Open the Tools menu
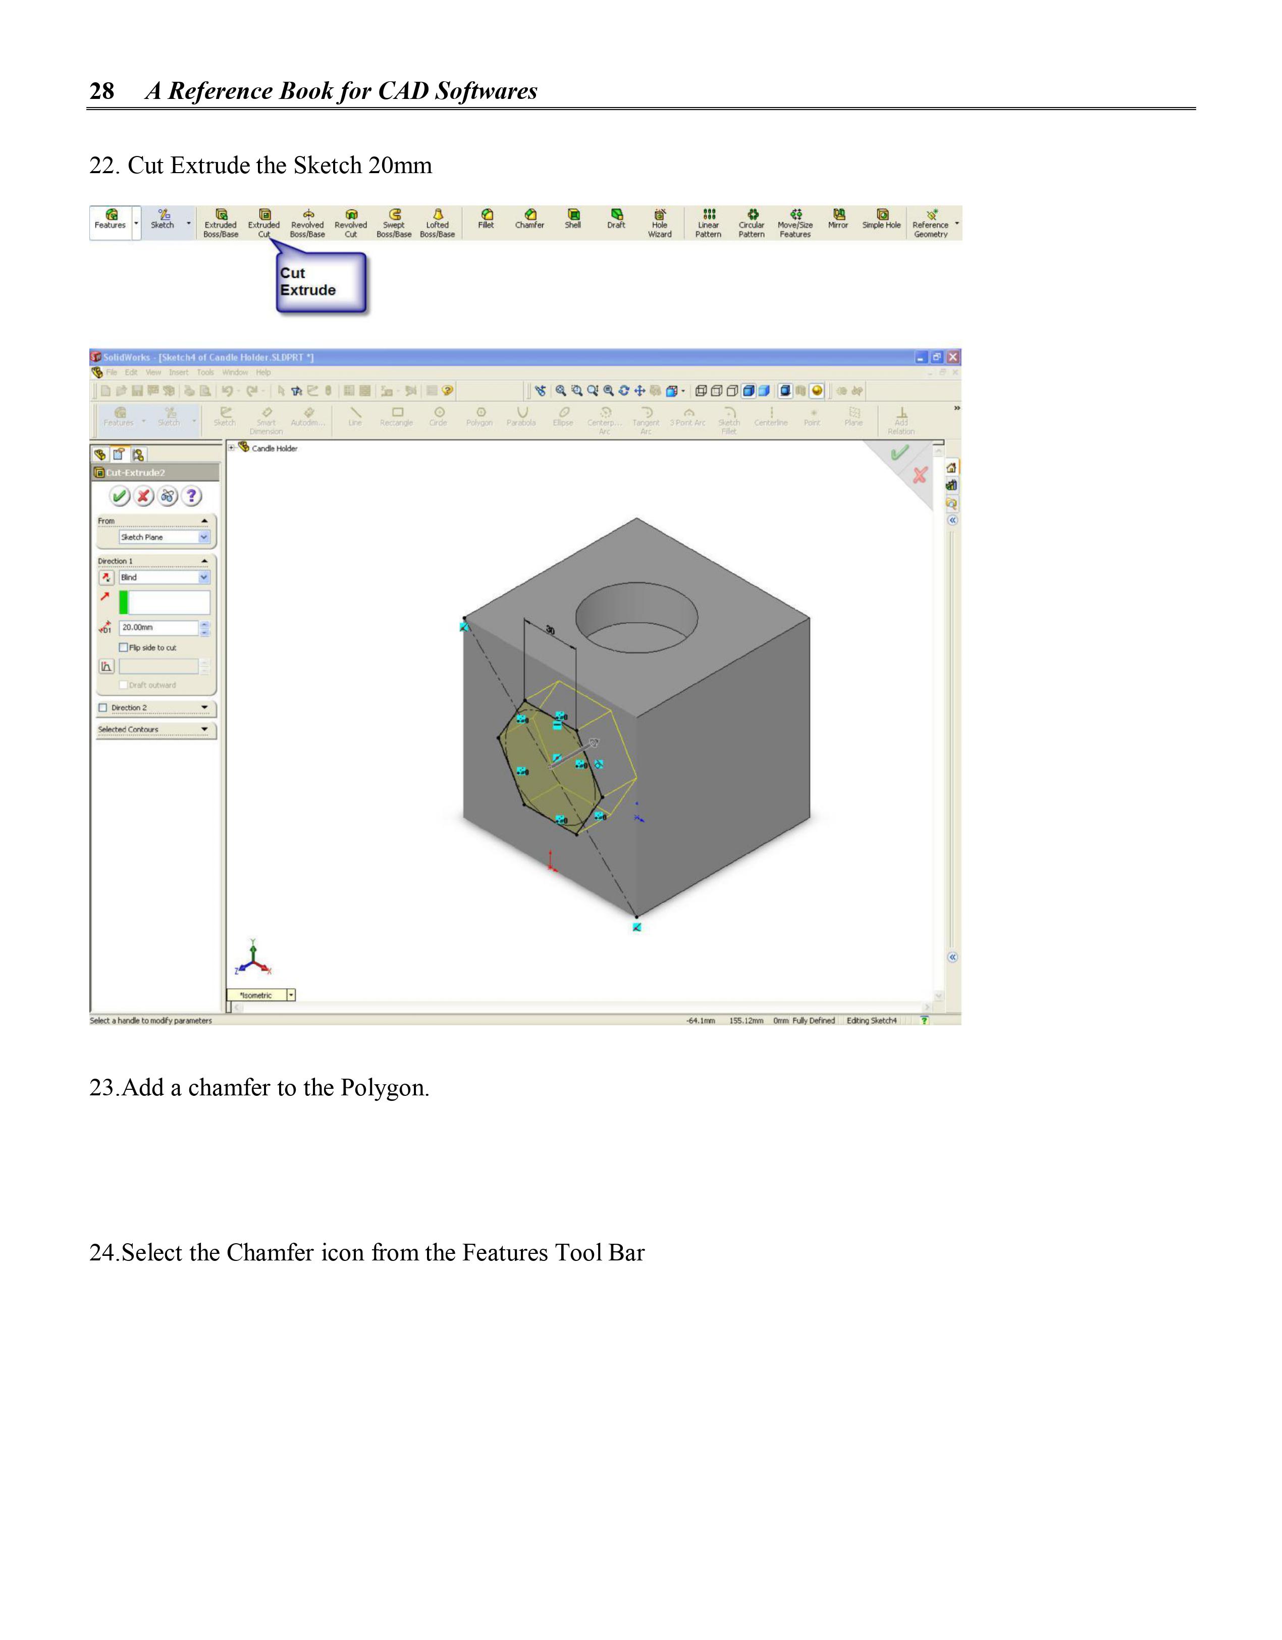Image resolution: width=1282 pixels, height=1640 pixels. [205, 373]
